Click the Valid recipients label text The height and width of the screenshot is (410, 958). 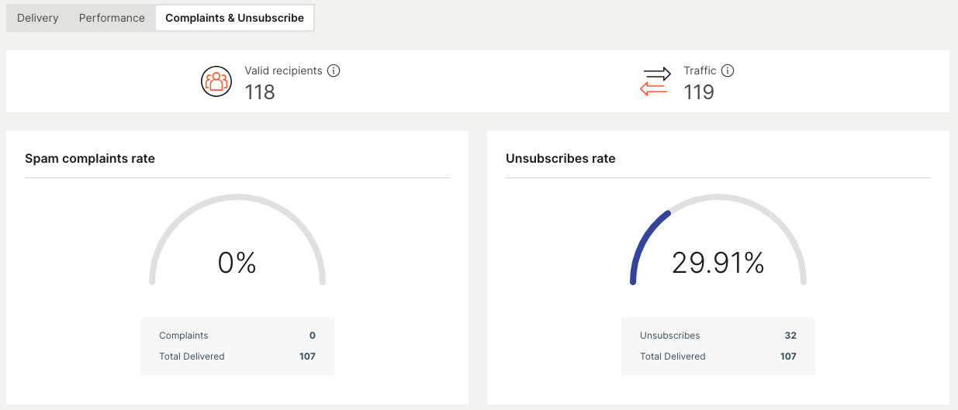(x=283, y=71)
